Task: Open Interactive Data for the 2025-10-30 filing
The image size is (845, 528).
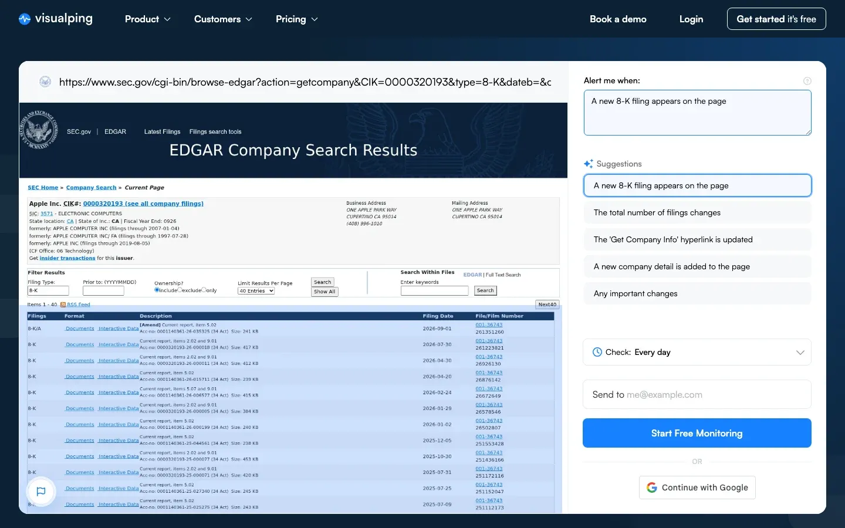Action: pyautogui.click(x=119, y=456)
